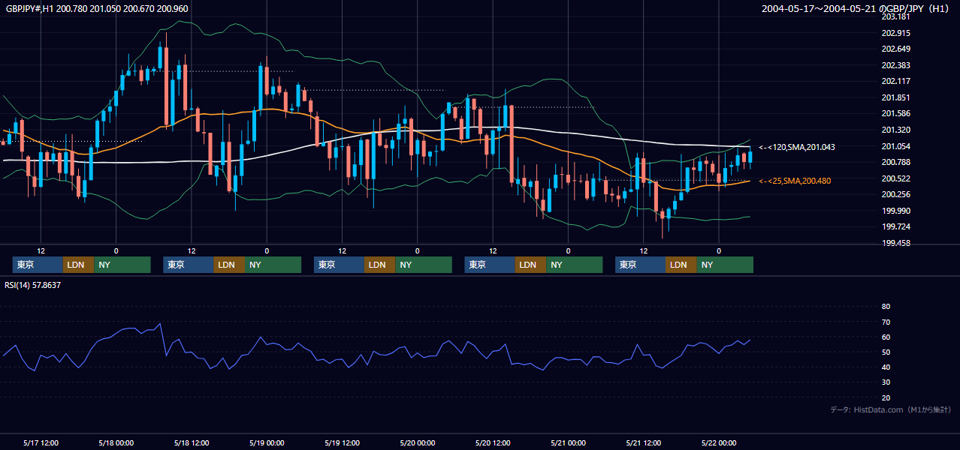Select price axis label 199.724
Screen dimensions: 960x450
(x=895, y=226)
